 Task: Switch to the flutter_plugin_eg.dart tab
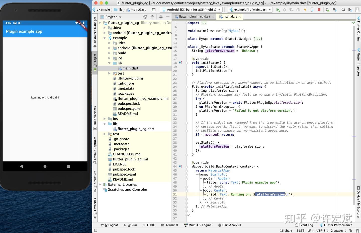coord(194,16)
